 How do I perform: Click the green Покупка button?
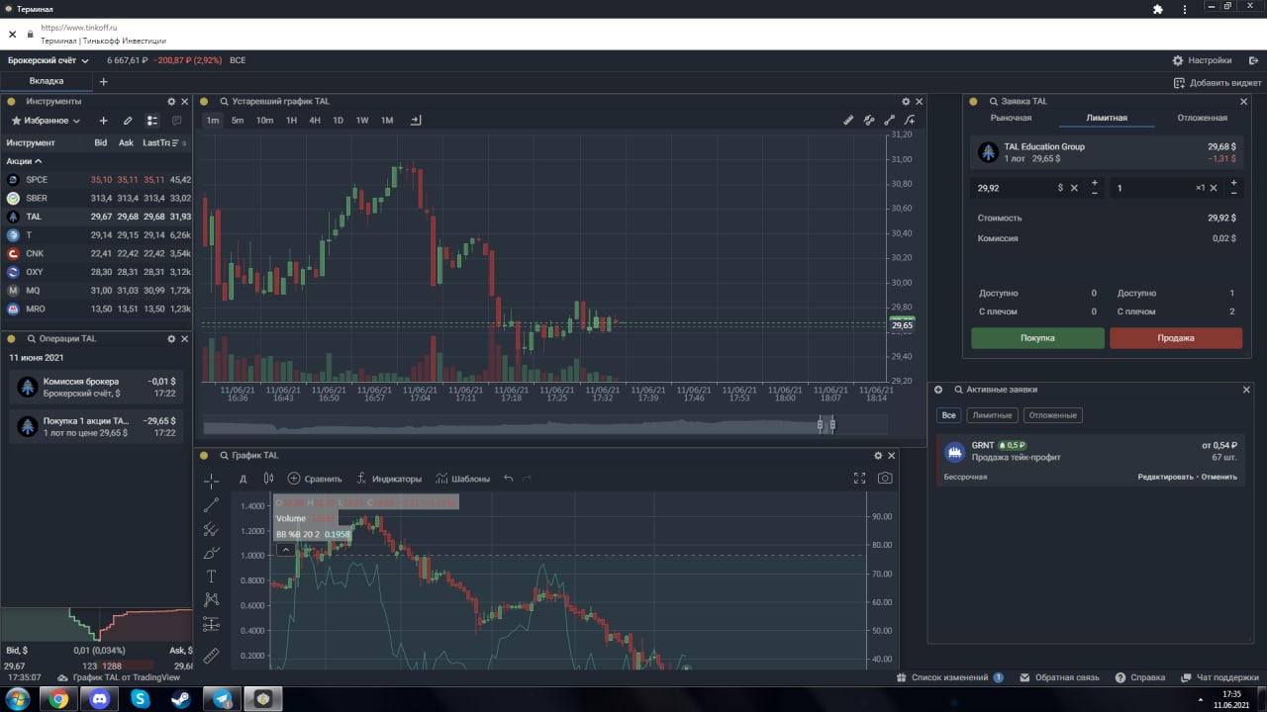tap(1037, 338)
